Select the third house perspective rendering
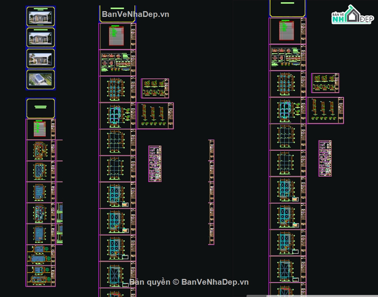Screen dimensions: 378x297 (40, 58)
